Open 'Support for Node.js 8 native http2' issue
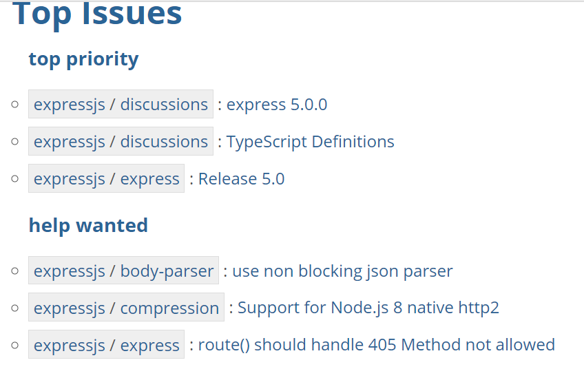 coord(368,308)
